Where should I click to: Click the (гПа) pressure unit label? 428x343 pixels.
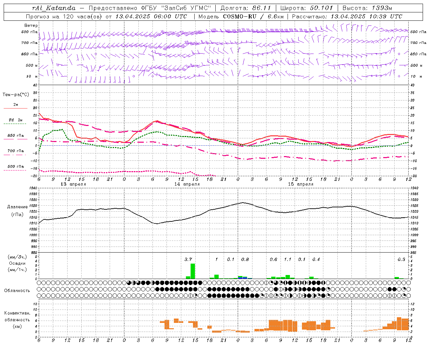coord(17,215)
